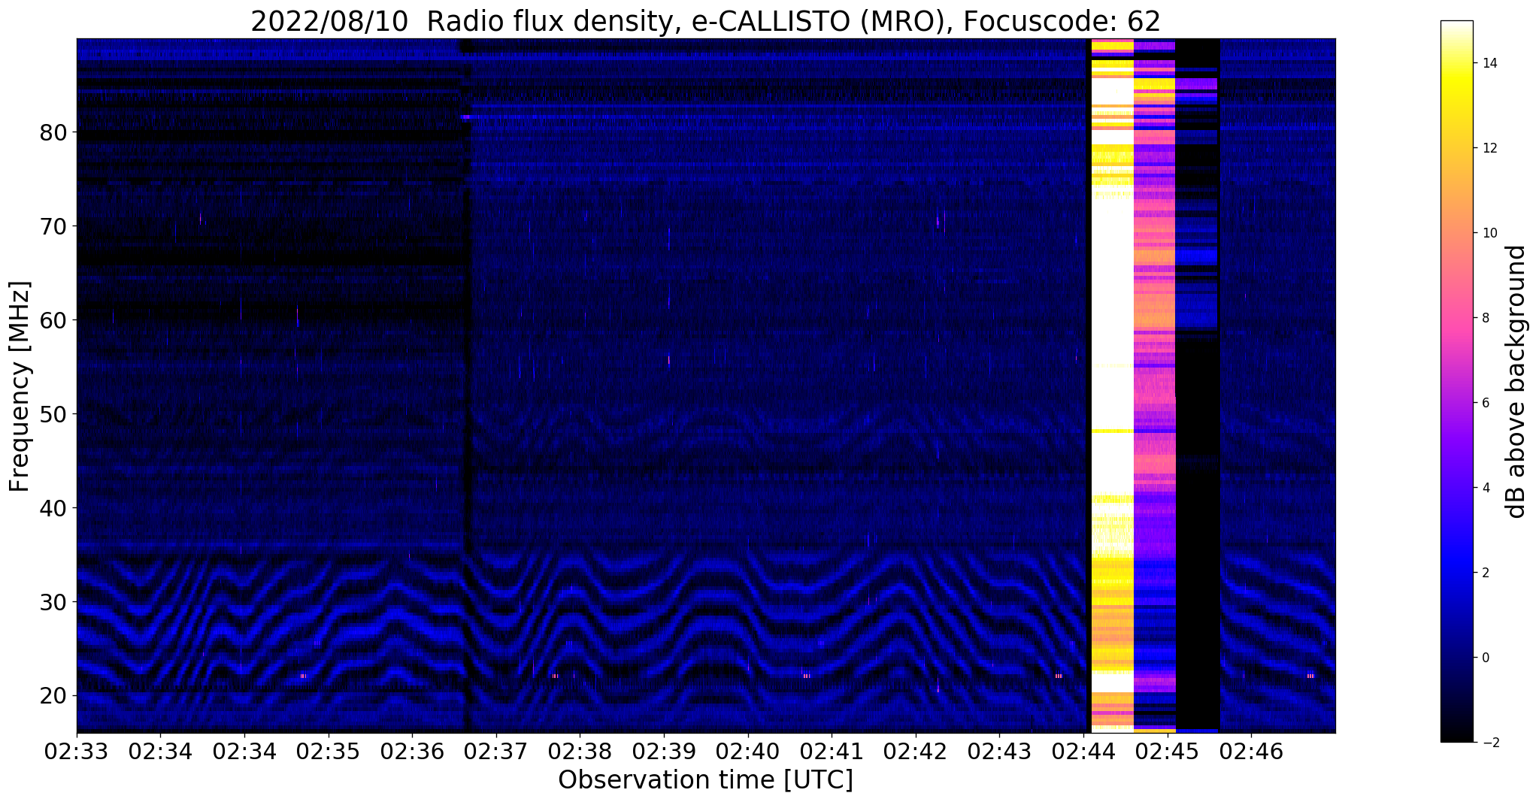Click the colorbar tick label 10
The height and width of the screenshot is (802, 1539).
pos(1489,233)
